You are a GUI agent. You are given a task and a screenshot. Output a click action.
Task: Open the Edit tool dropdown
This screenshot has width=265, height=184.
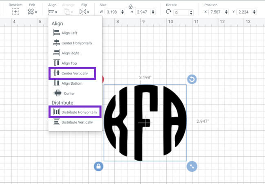click(x=36, y=12)
